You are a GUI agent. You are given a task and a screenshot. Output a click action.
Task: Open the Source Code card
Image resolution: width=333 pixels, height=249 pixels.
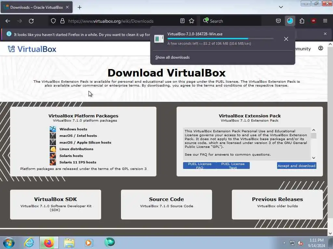[166, 204]
